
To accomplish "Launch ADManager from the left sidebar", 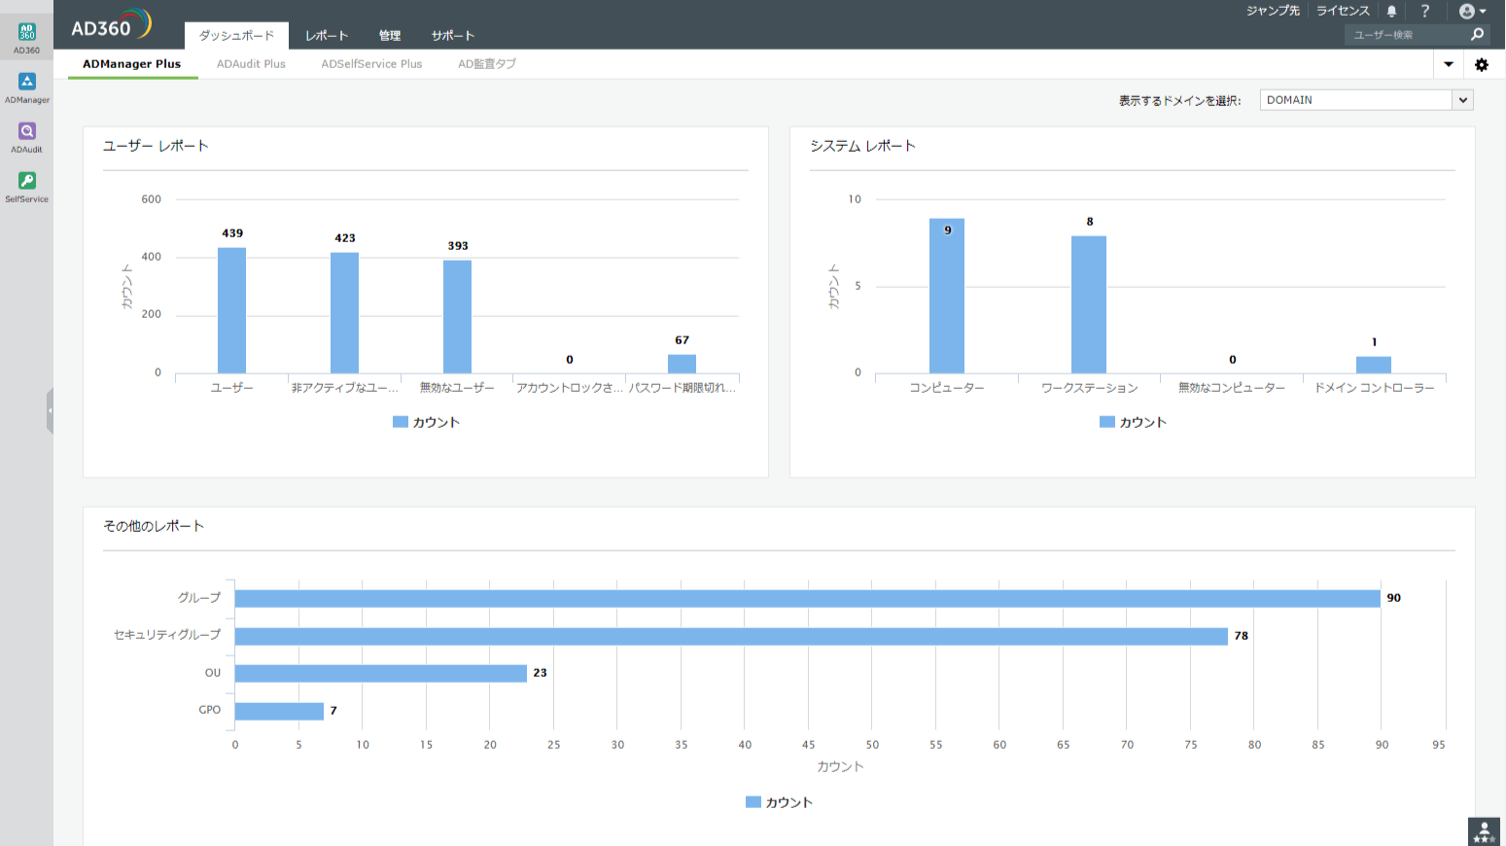I will click(x=26, y=86).
